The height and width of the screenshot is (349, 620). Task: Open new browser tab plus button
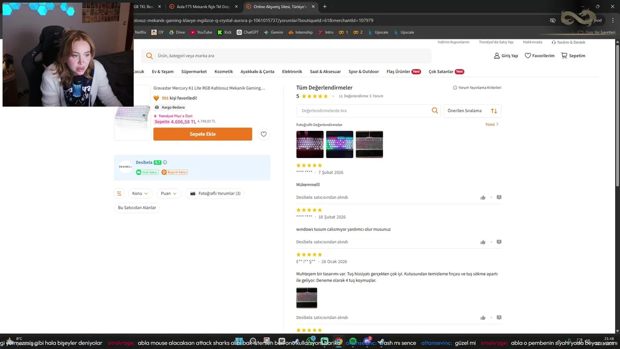[x=325, y=7]
